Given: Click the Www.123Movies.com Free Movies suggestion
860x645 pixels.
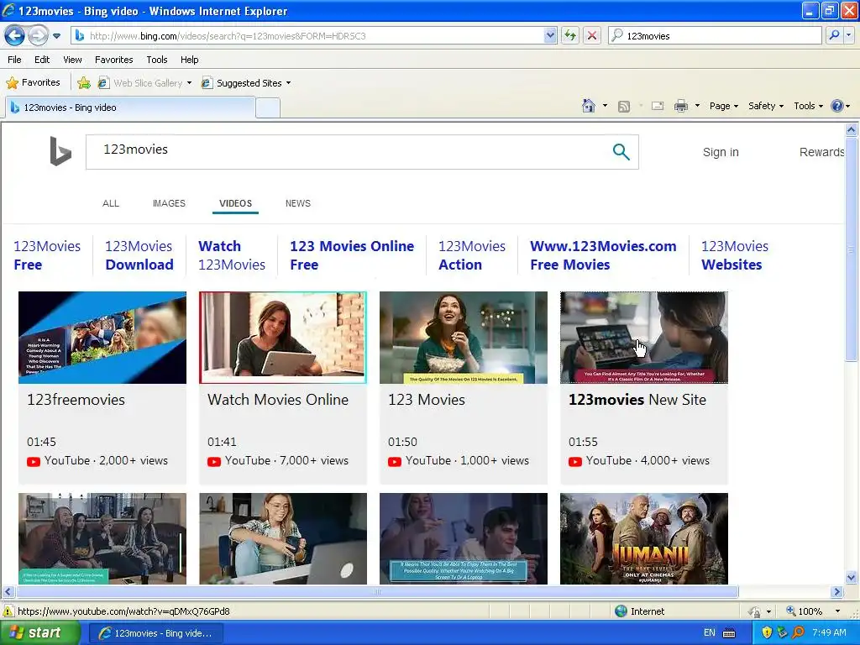Looking at the screenshot, I should (x=603, y=255).
